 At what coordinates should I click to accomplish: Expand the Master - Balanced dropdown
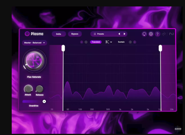coord(35,43)
